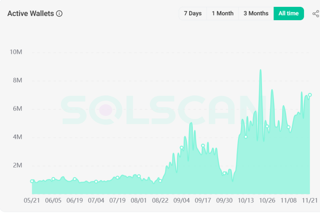The height and width of the screenshot is (213, 320).
Task: Select the data point above 08/22
Action: point(160,181)
